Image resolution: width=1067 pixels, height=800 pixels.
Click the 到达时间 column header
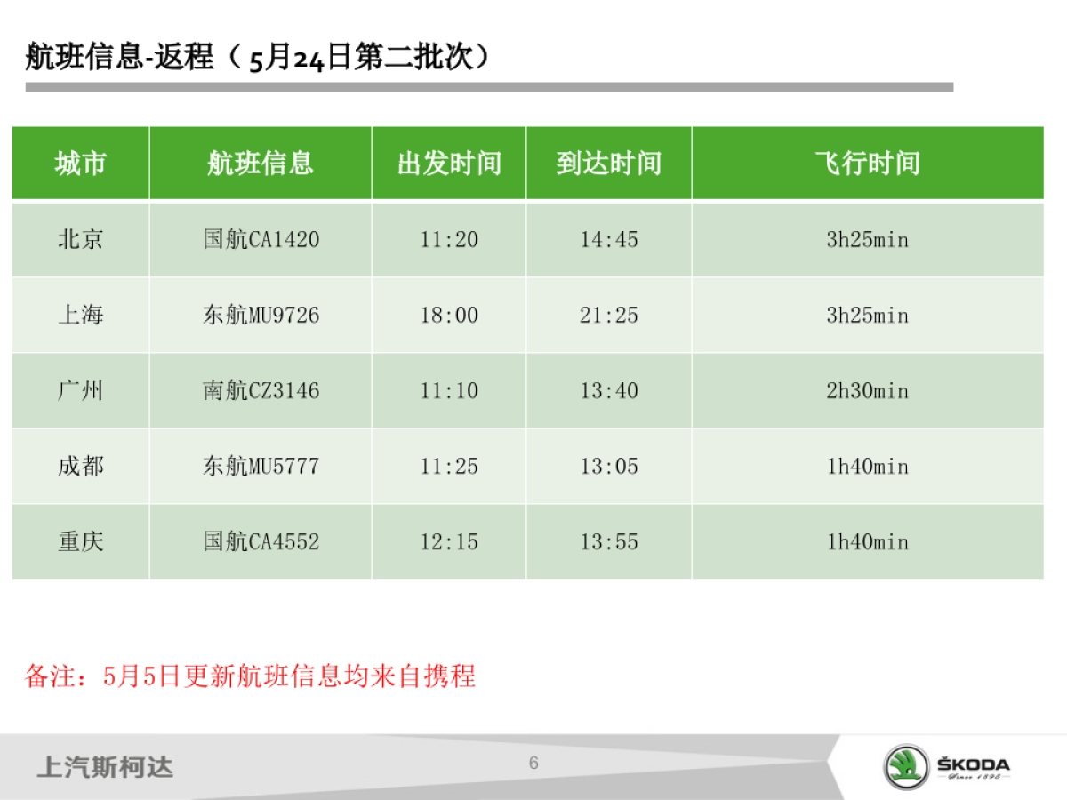point(610,163)
